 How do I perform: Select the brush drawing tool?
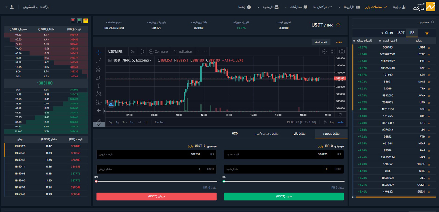98,77
